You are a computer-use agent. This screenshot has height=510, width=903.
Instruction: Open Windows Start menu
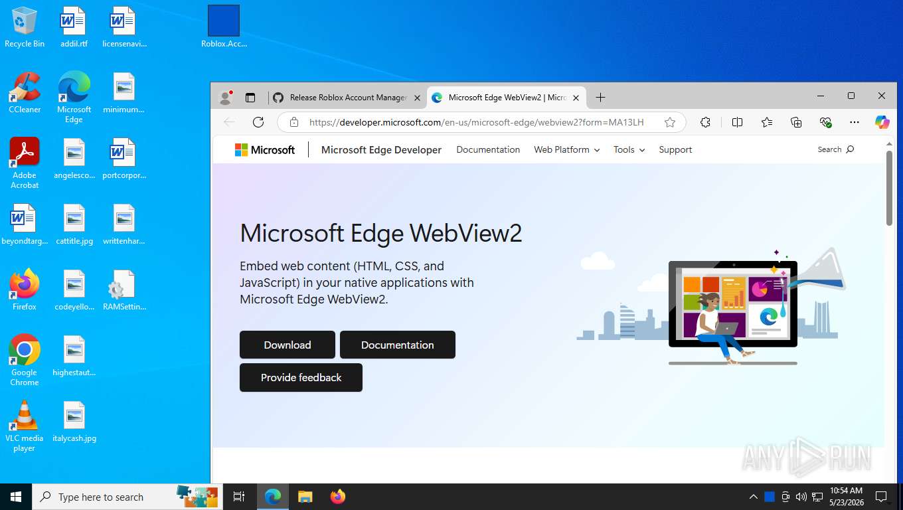(16, 497)
